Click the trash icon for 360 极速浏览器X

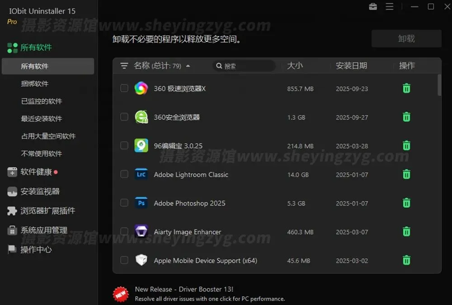click(x=406, y=88)
